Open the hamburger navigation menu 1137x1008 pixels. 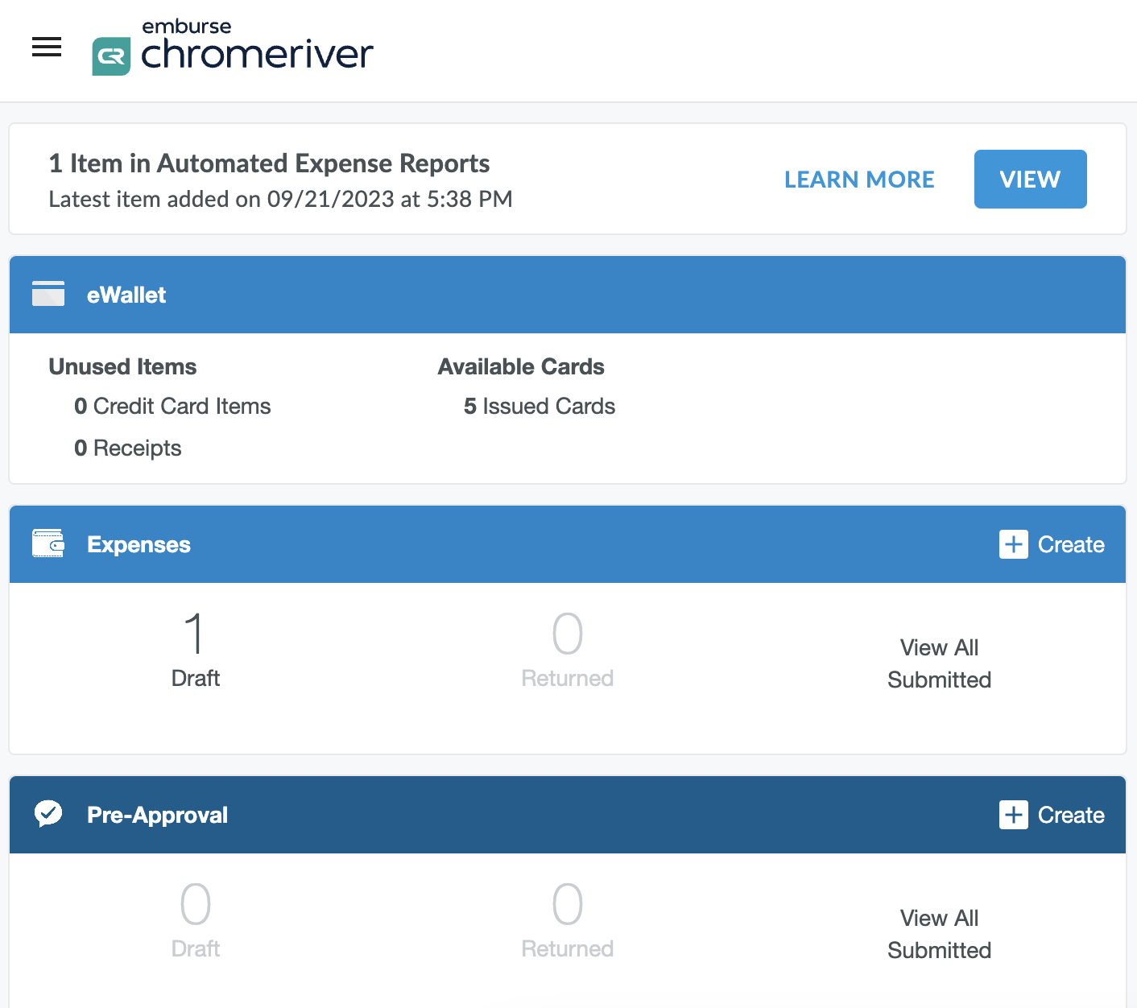coord(47,48)
